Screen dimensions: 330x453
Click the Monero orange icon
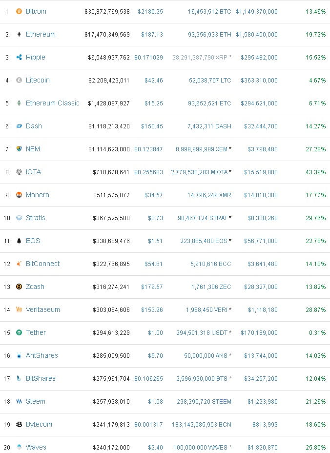(19, 195)
